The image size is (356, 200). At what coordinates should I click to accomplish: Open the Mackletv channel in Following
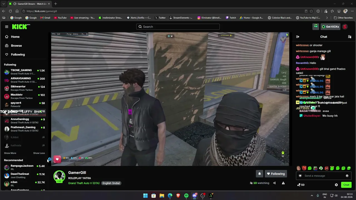coord(24,96)
